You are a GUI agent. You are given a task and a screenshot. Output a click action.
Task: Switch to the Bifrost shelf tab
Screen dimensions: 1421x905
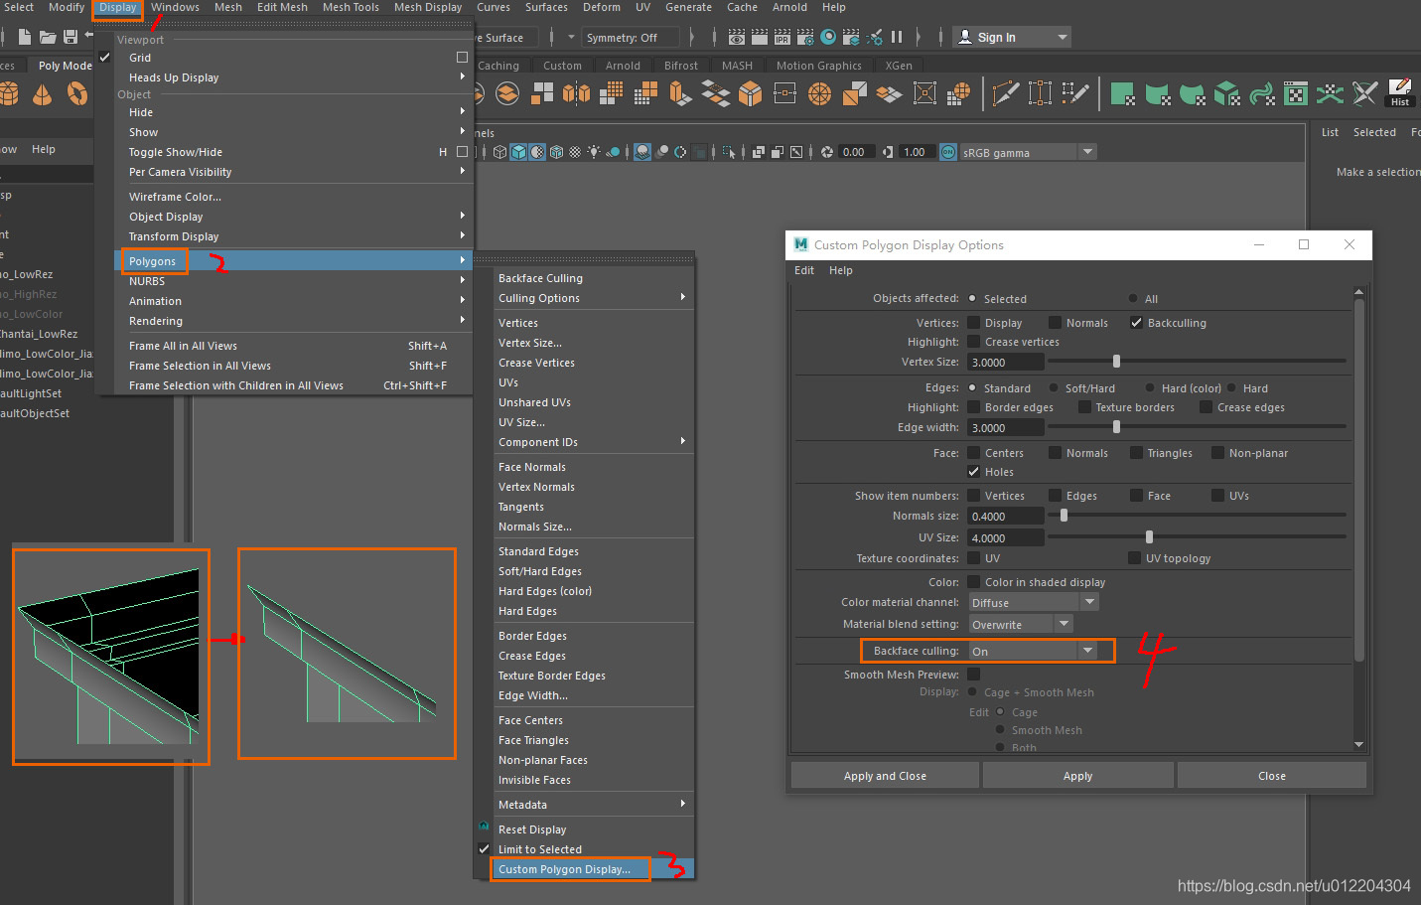(681, 66)
